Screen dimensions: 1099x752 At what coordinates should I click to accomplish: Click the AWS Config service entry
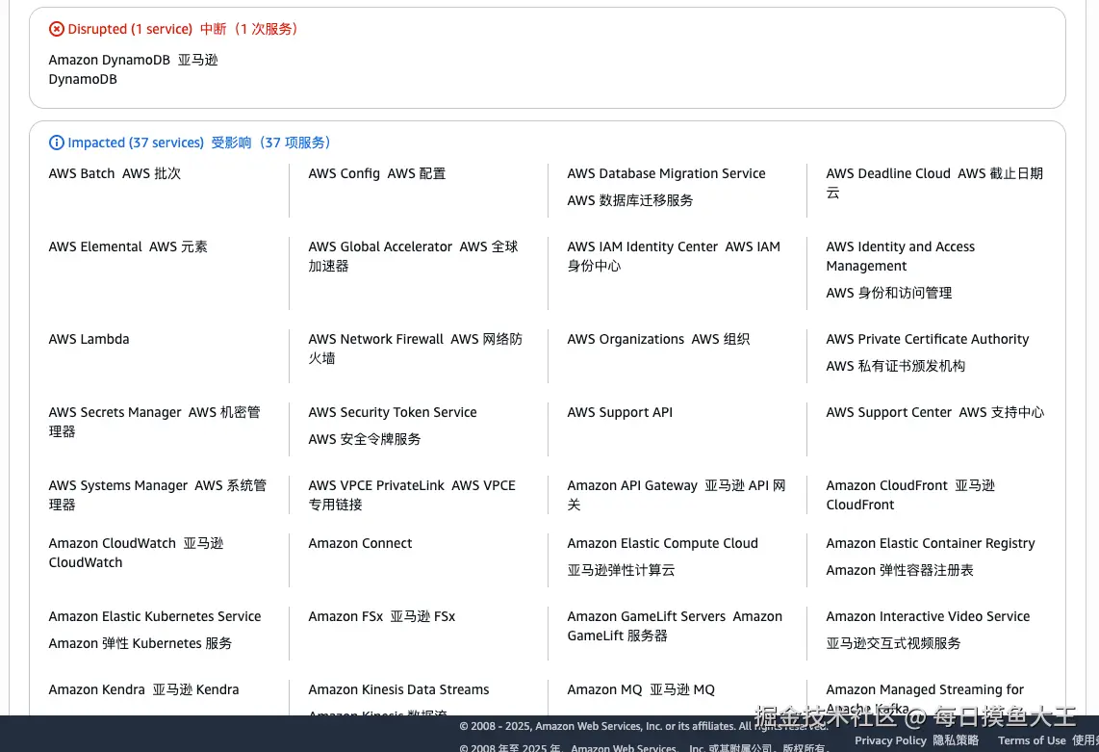click(x=344, y=174)
